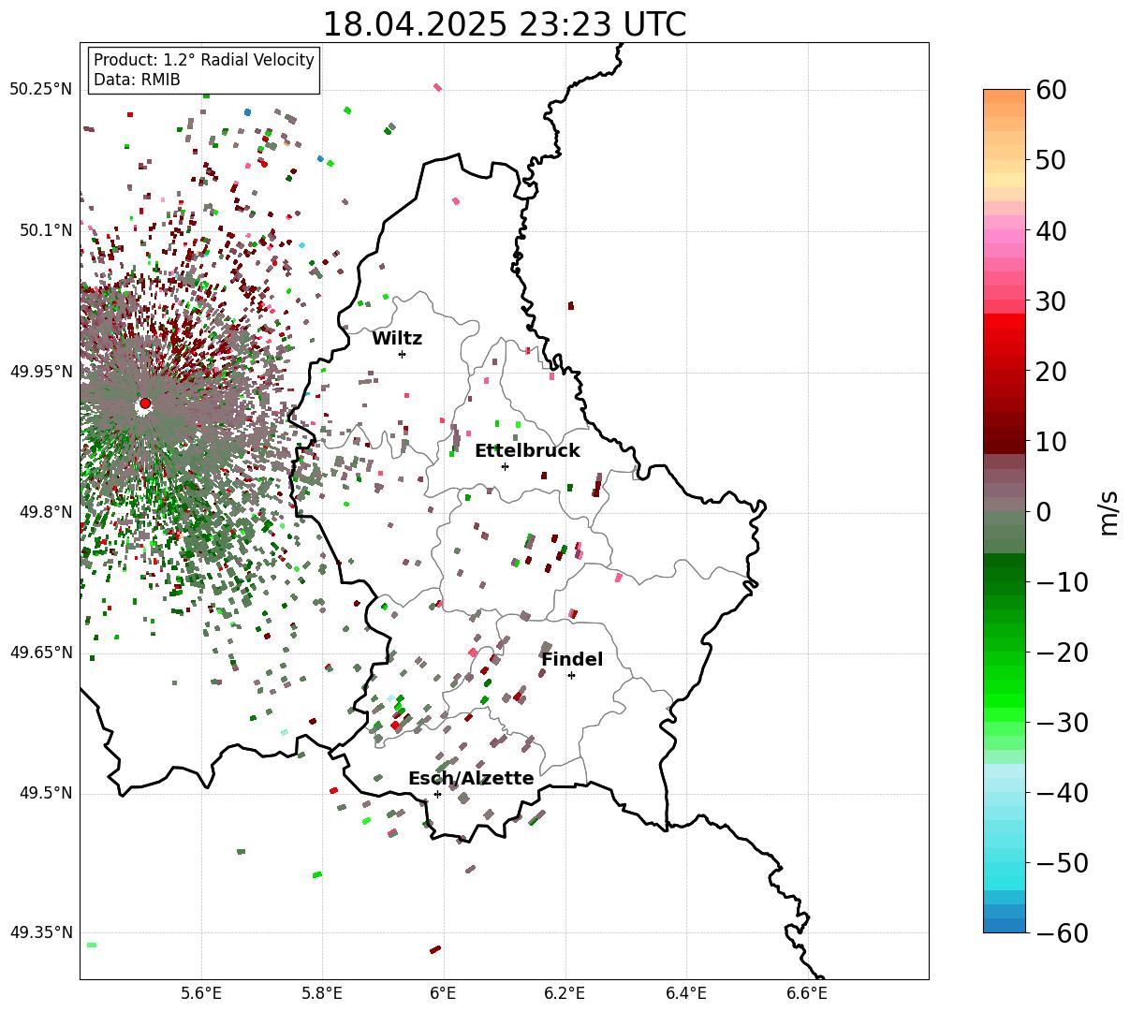This screenshot has width=1130, height=1012.
Task: Click the colorbar value 30
Action: [x=1050, y=301]
